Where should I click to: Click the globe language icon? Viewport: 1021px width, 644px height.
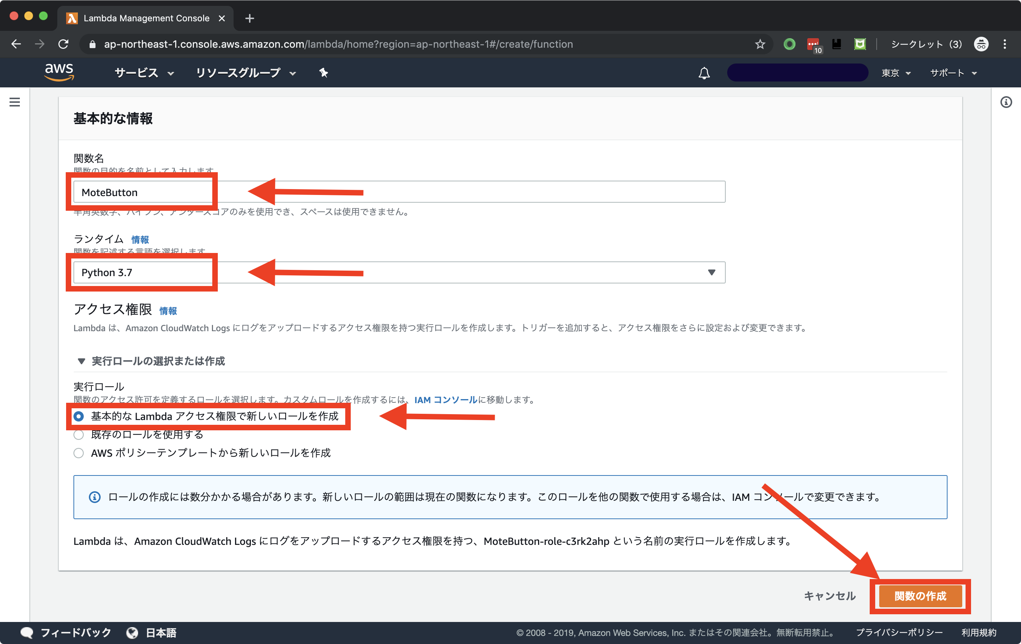(132, 633)
